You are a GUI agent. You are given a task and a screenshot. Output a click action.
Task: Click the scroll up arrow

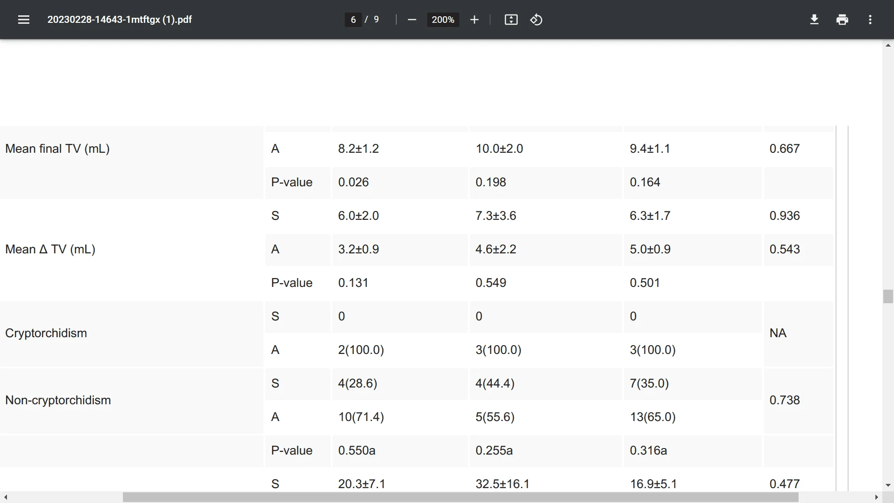pos(888,45)
